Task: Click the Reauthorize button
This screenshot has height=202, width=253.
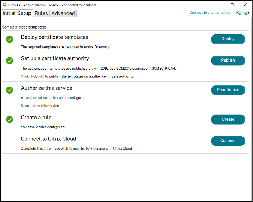Action: point(228,90)
